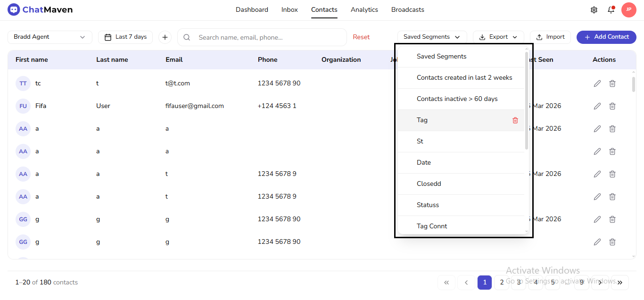Image resolution: width=644 pixels, height=300 pixels.
Task: Open the Saved Segments dropdown
Action: click(x=431, y=36)
